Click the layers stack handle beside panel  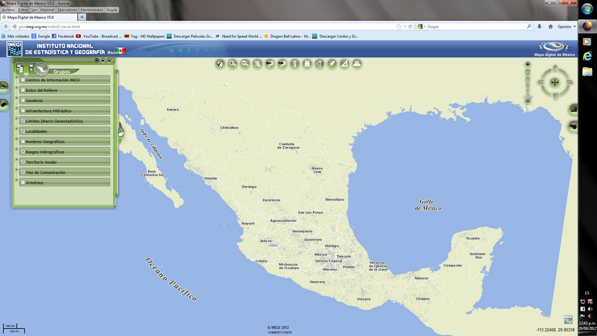point(121,133)
